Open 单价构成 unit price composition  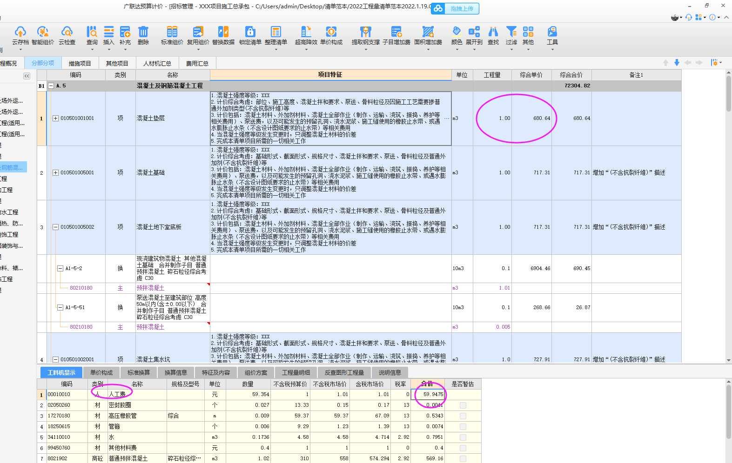click(331, 35)
